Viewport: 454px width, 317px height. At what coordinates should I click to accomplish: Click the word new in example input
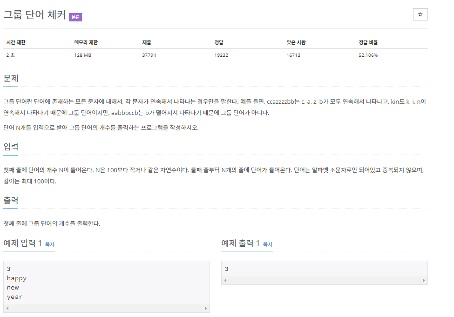[13, 288]
